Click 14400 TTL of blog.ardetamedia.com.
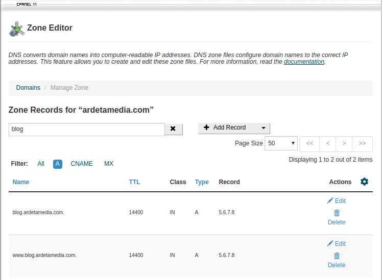The image size is (382, 280). (136, 212)
